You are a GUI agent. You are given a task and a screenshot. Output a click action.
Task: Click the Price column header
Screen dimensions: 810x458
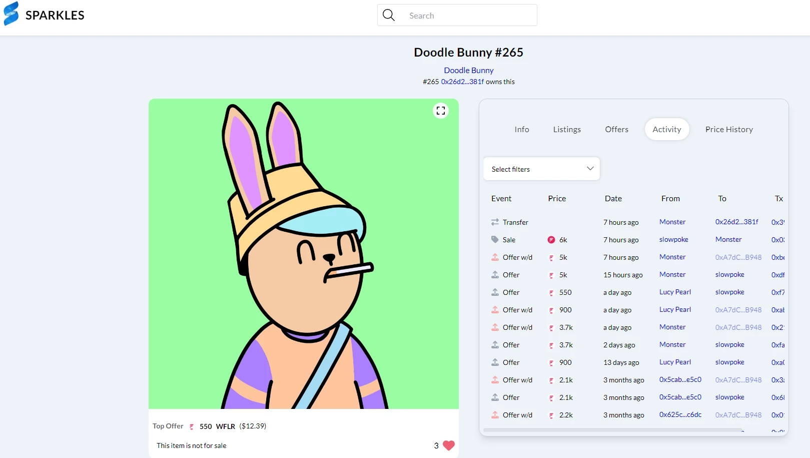pos(557,198)
